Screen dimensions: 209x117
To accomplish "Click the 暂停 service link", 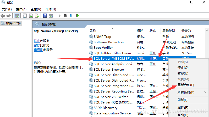I will (x=37, y=45).
